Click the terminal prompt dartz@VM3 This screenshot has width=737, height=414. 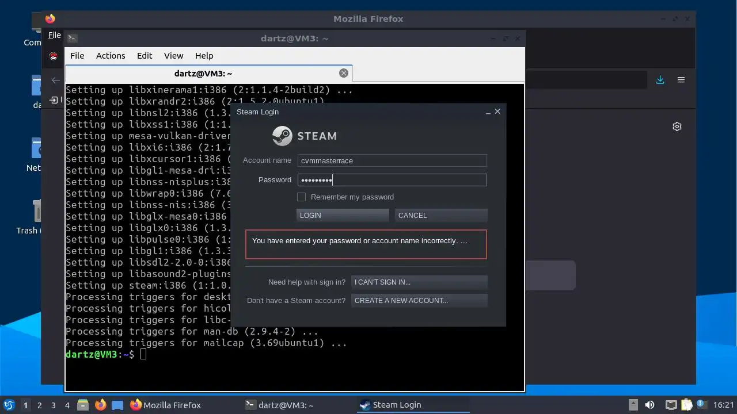click(x=92, y=354)
